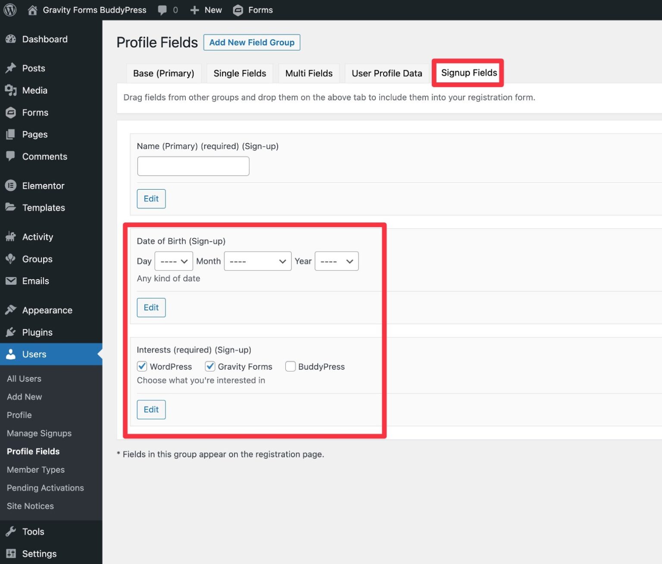The height and width of the screenshot is (564, 662).
Task: Open the Forms icon in the sidebar
Action: tap(11, 112)
